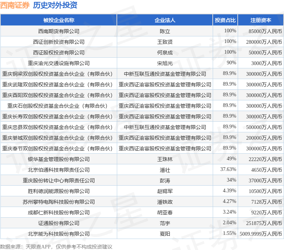284x250 pixels.
Task: Click the 数据来源 天眼查APP footer note
Action: pyautogui.click(x=56, y=247)
